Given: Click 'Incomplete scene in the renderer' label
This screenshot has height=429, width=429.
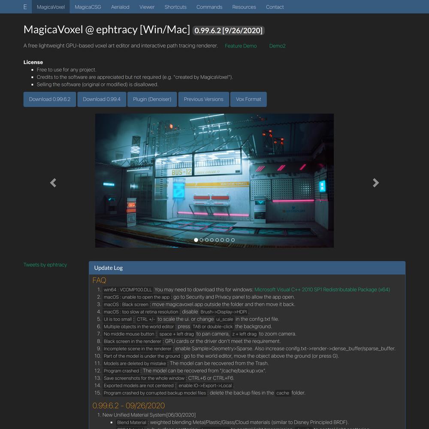Looking at the screenshot, I should tap(138, 348).
